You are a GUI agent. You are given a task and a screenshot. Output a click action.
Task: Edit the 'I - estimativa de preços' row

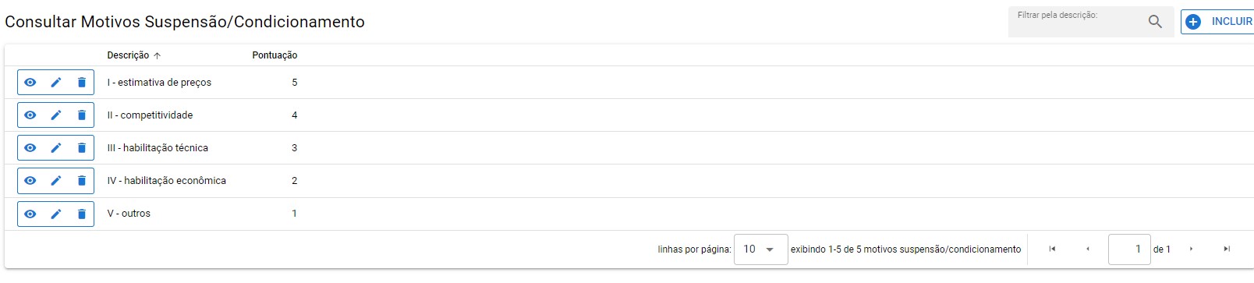(x=56, y=83)
